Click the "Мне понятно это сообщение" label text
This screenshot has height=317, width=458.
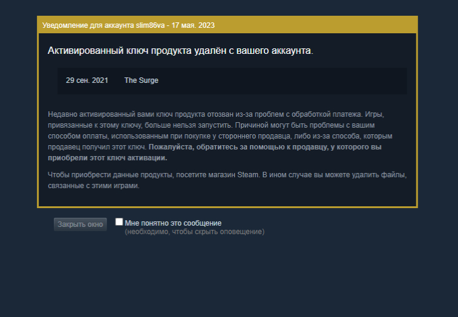(173, 223)
